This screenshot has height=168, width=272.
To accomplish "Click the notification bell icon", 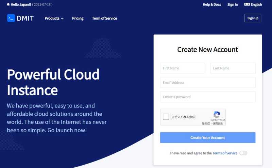I will [8, 4].
